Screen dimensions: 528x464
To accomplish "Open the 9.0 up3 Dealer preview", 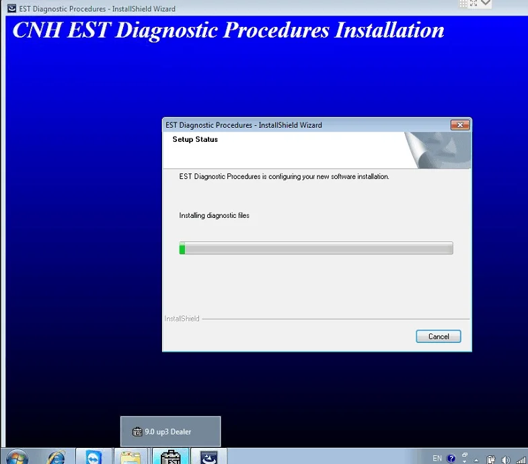I will click(x=170, y=432).
